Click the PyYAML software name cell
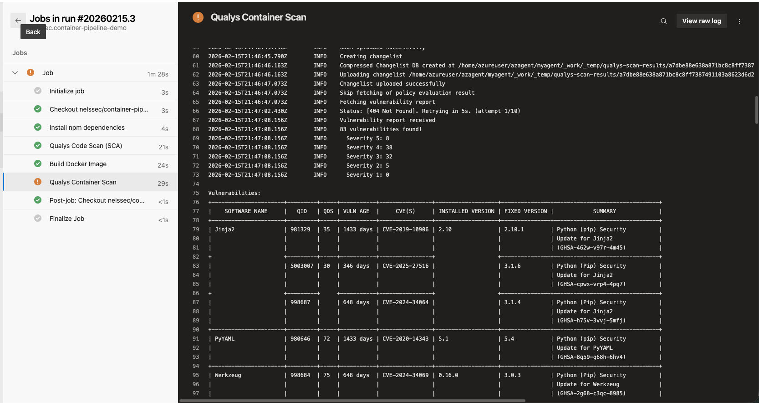 tap(224, 339)
